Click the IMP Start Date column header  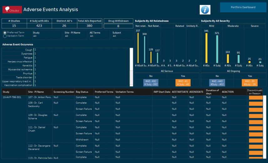[162, 92]
